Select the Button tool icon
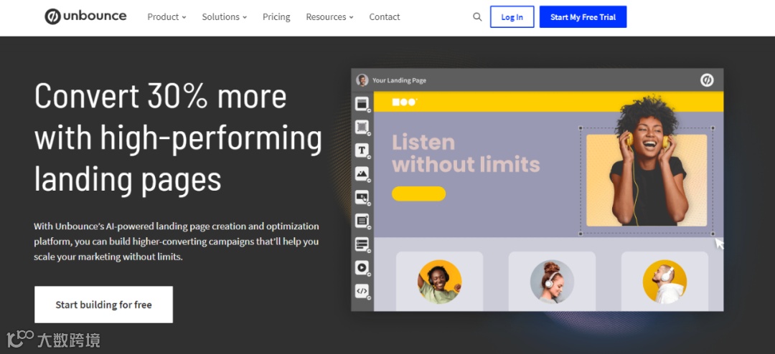 [362, 198]
